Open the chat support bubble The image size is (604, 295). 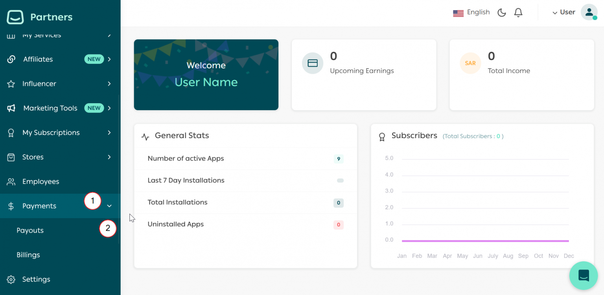pyautogui.click(x=584, y=275)
